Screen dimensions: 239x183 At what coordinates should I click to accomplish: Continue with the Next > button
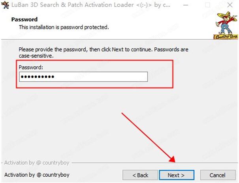pos(177,175)
